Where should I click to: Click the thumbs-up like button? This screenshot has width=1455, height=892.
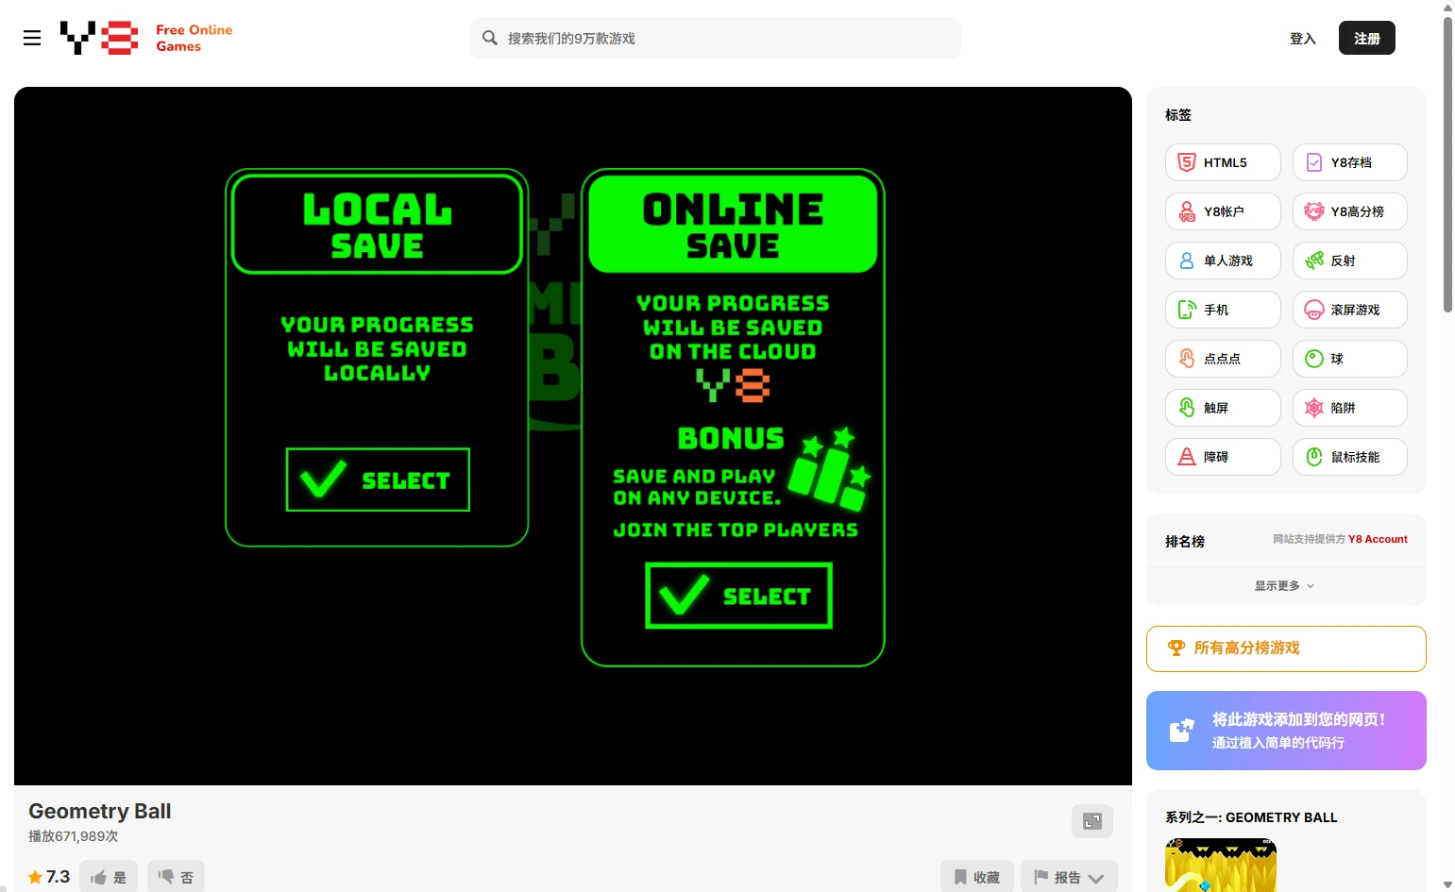pyautogui.click(x=109, y=877)
